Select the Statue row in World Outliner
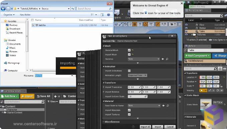The height and width of the screenshot is (129, 227). (205, 28)
